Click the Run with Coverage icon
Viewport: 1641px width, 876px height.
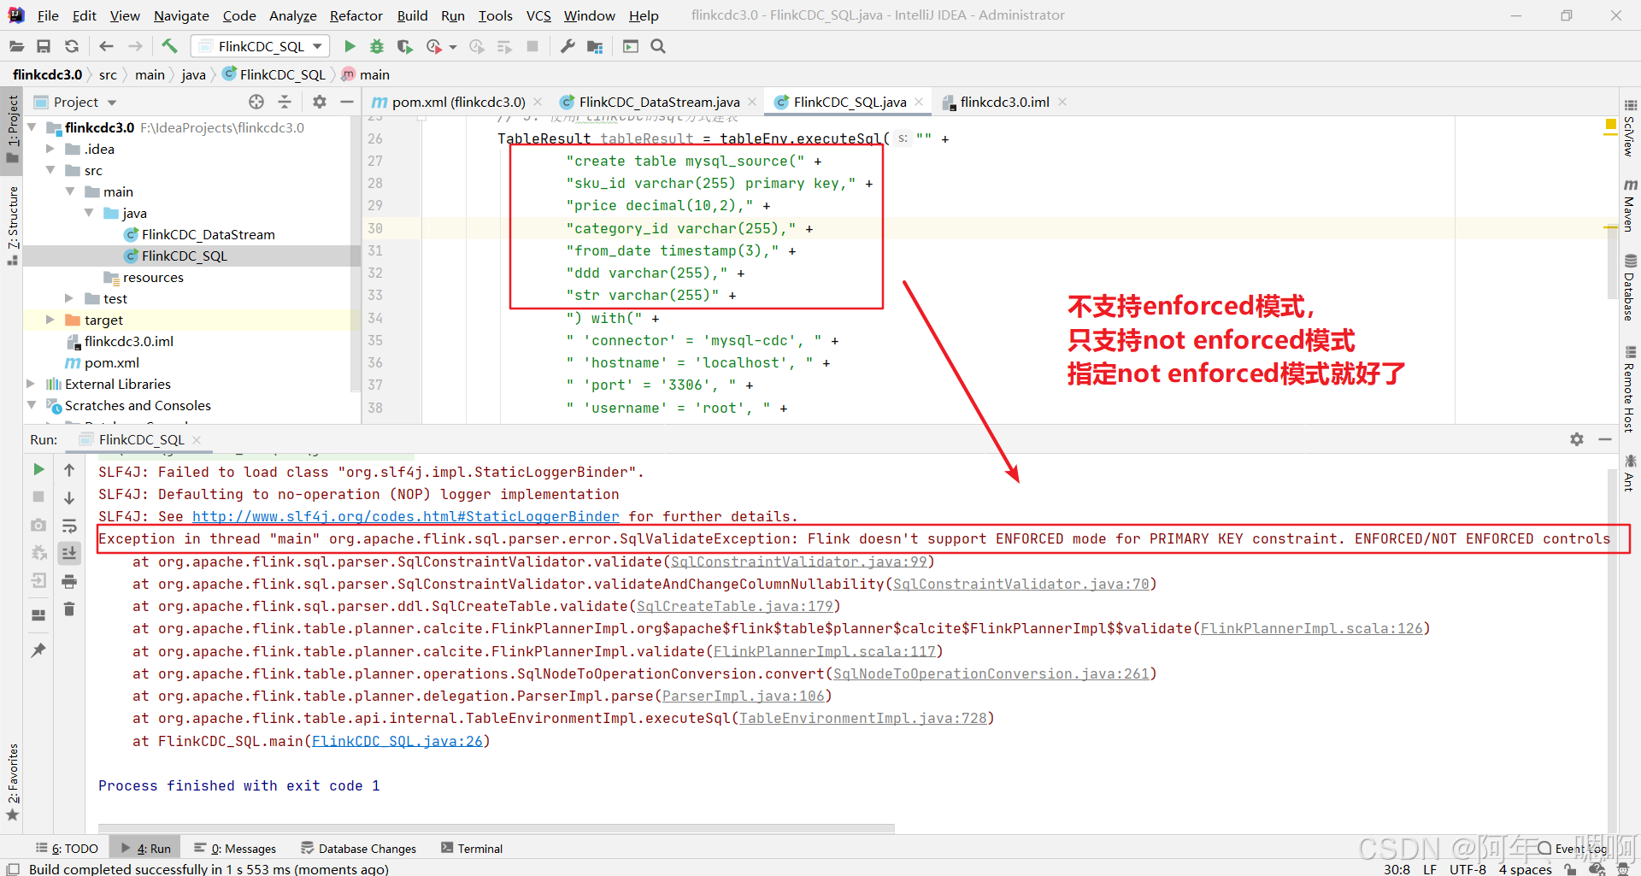coord(405,46)
